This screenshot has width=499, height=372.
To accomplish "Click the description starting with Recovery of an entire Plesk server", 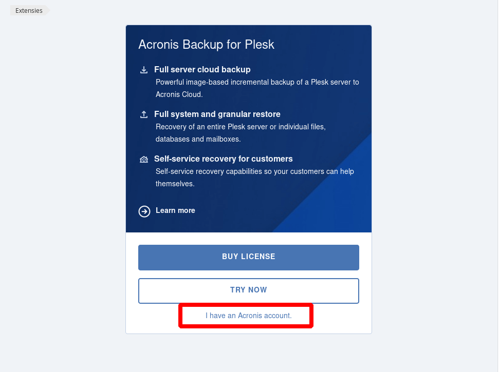I will [x=241, y=127].
